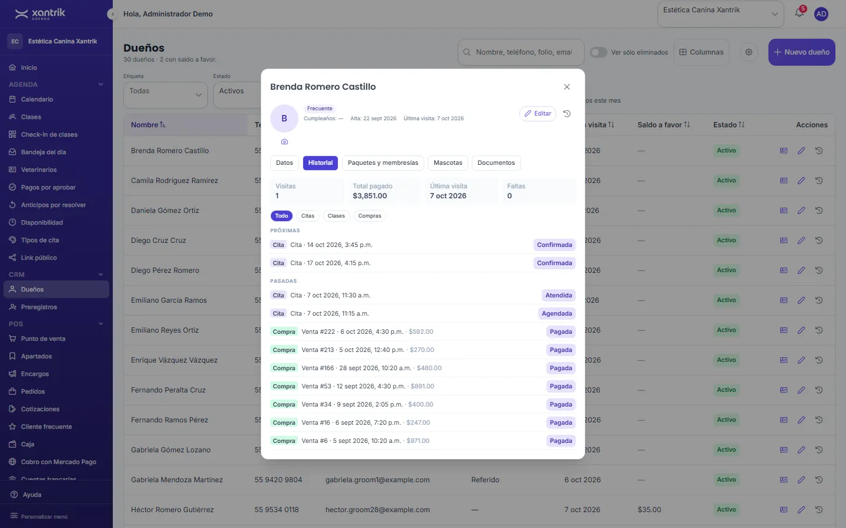Image resolution: width=846 pixels, height=528 pixels.
Task: Select the Todo filter chip
Action: (281, 216)
